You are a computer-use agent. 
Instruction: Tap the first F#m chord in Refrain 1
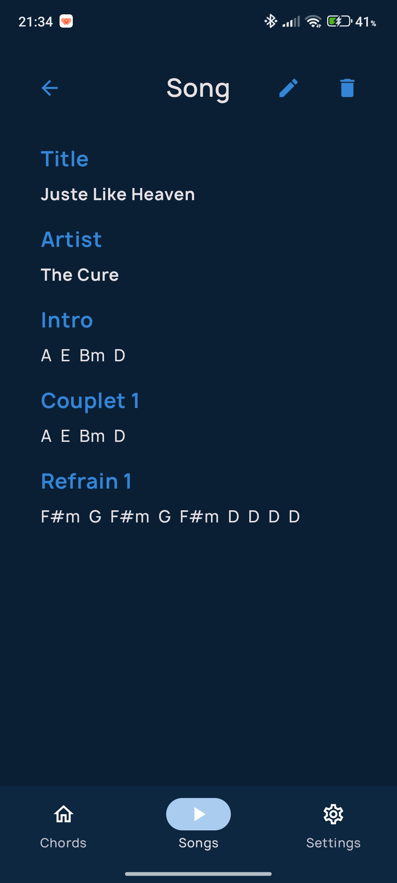pos(60,517)
